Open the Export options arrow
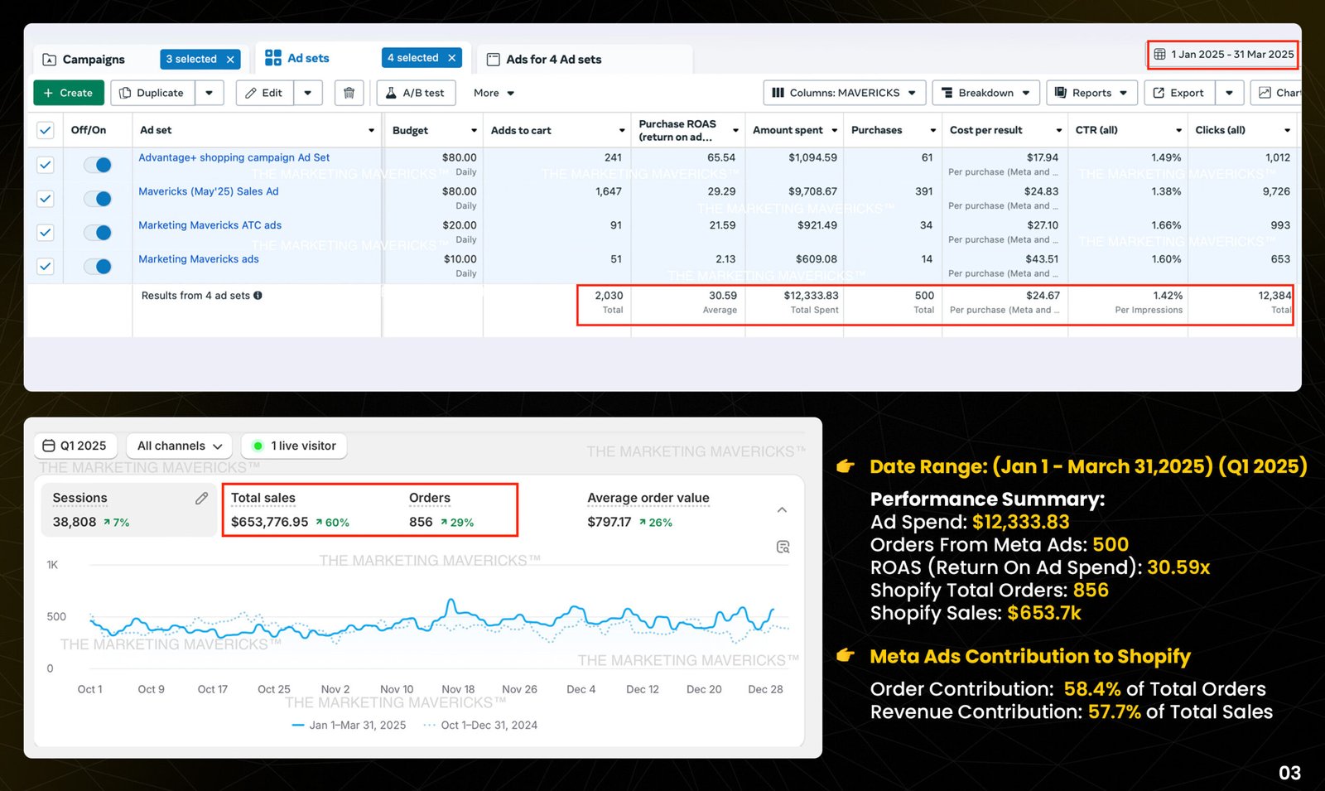Screen dimensions: 1325x791 [1230, 93]
